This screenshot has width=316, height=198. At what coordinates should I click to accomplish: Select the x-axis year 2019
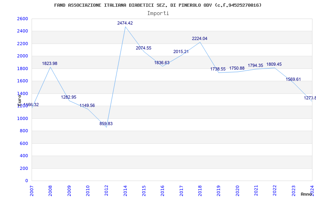coord(219,191)
